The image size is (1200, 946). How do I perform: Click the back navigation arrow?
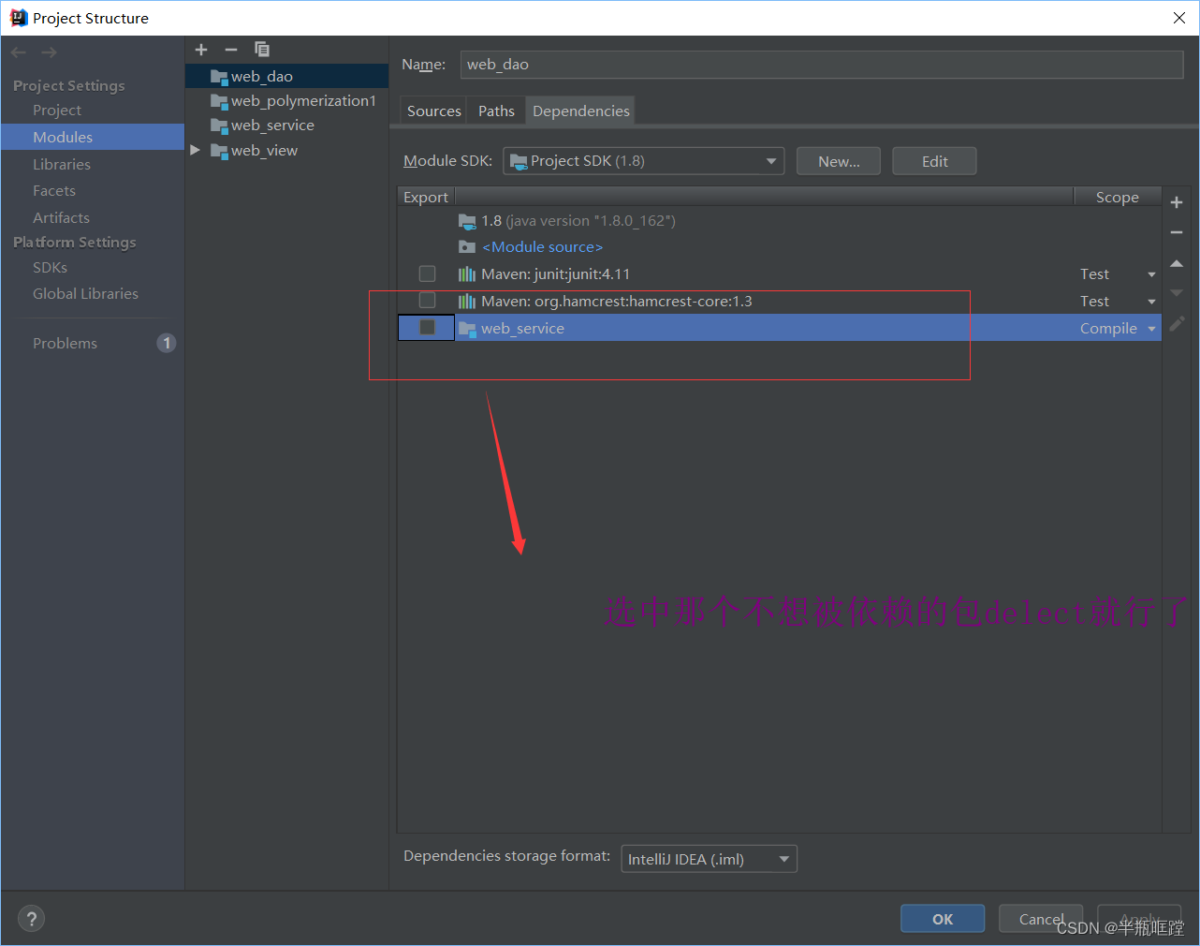pos(18,52)
